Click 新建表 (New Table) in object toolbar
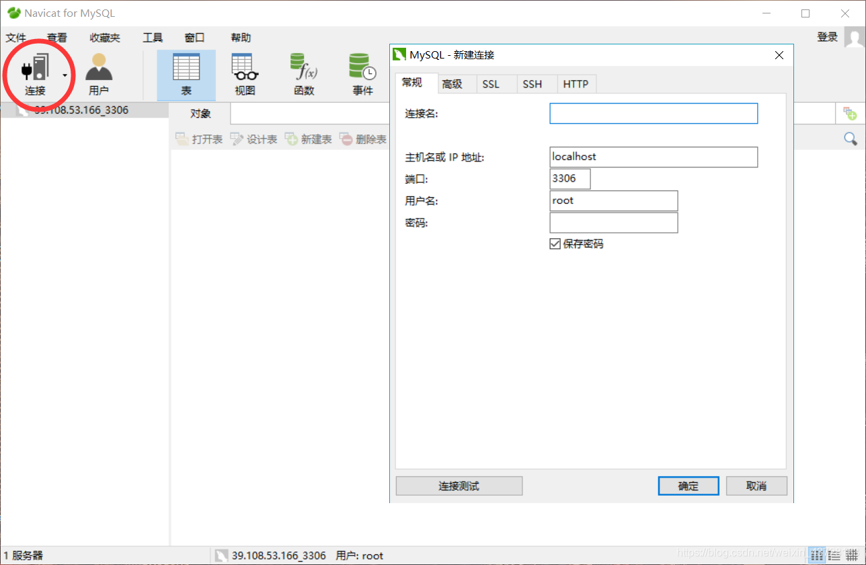866x565 pixels. click(308, 139)
